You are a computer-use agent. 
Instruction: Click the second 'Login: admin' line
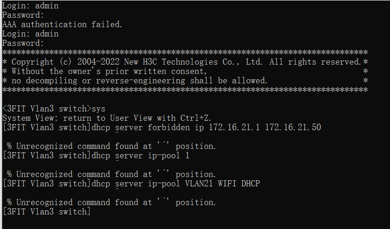pos(30,34)
